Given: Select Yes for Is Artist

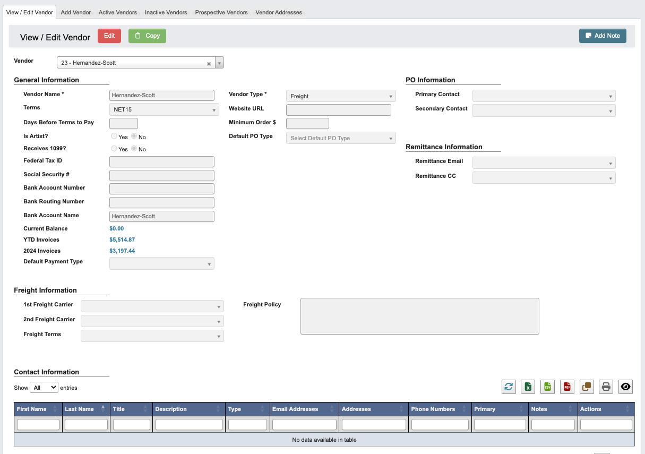Looking at the screenshot, I should click(114, 136).
